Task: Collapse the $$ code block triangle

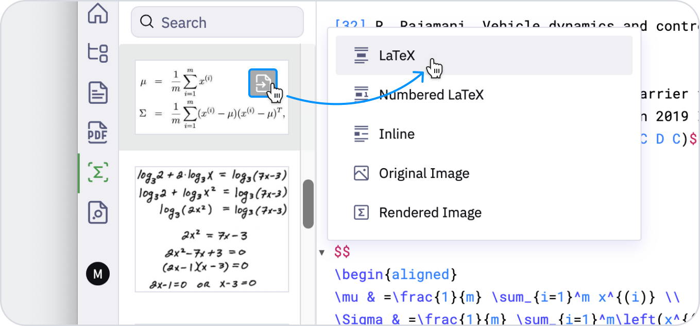Action: (322, 252)
